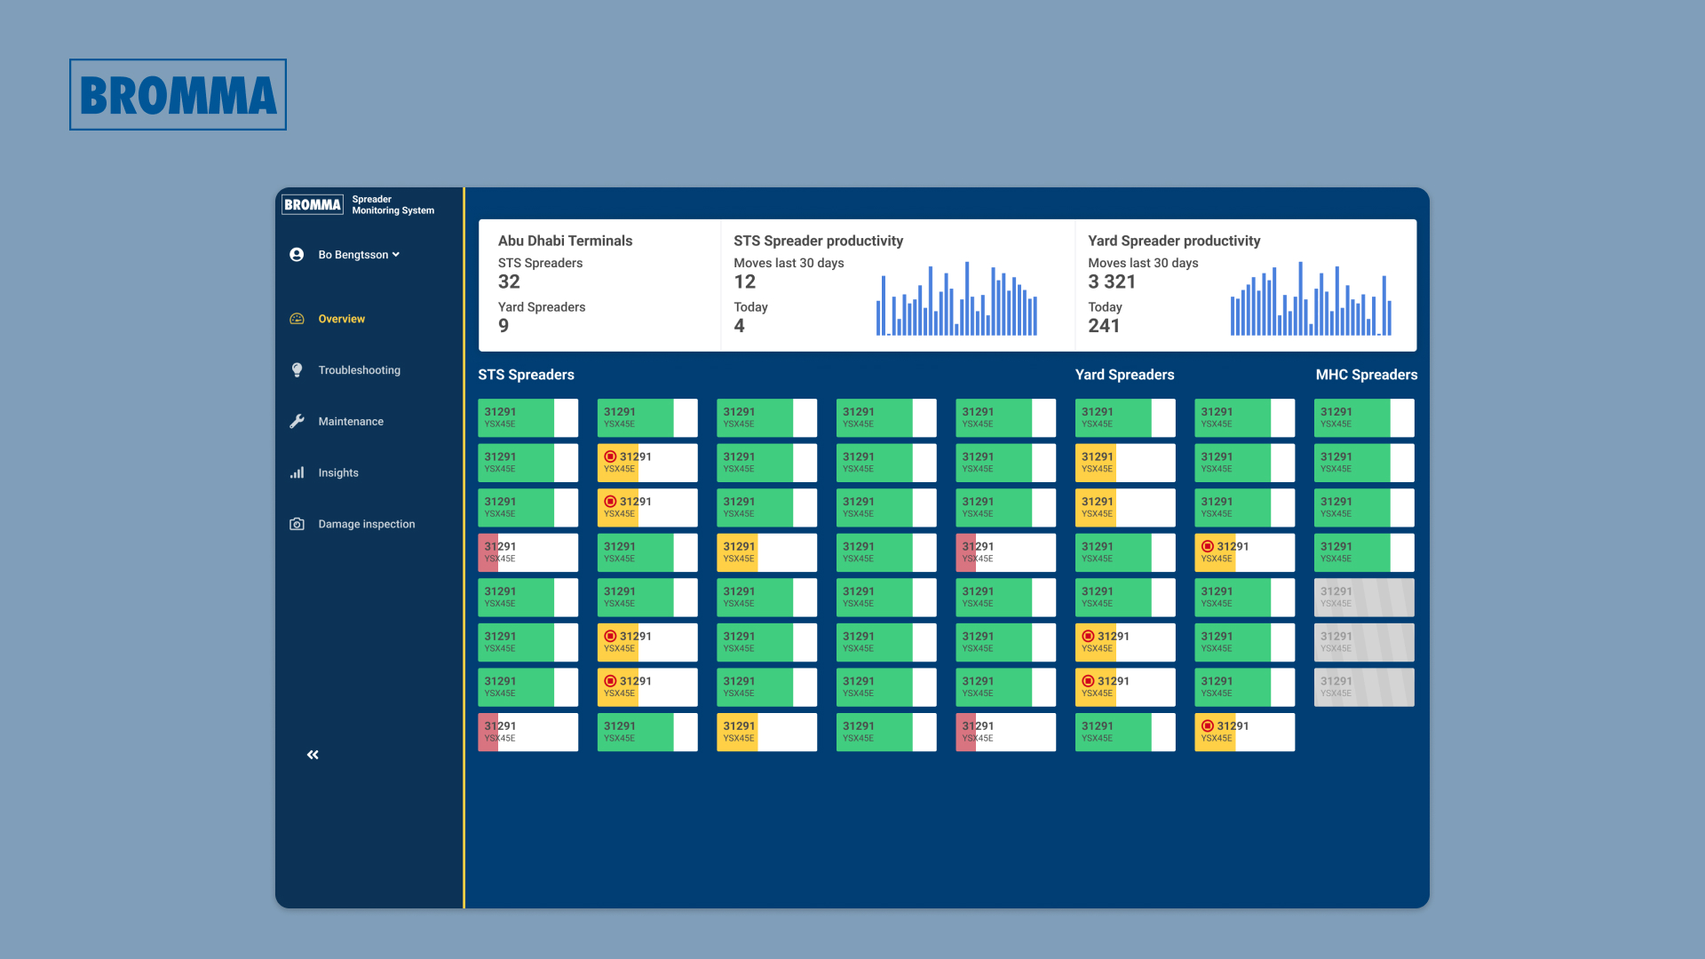This screenshot has height=959, width=1705.
Task: Click the Overview gauge icon in sidebar
Action: coord(297,319)
